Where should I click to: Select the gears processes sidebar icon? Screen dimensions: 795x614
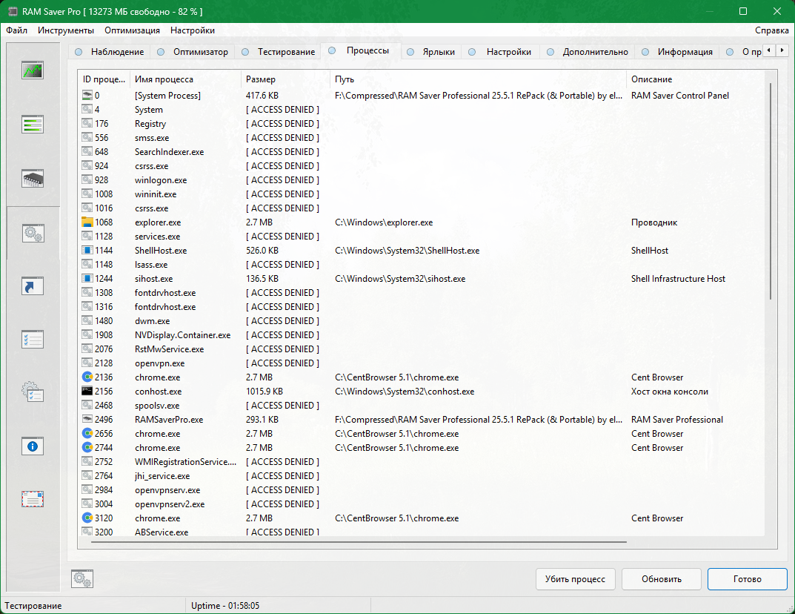tap(33, 234)
